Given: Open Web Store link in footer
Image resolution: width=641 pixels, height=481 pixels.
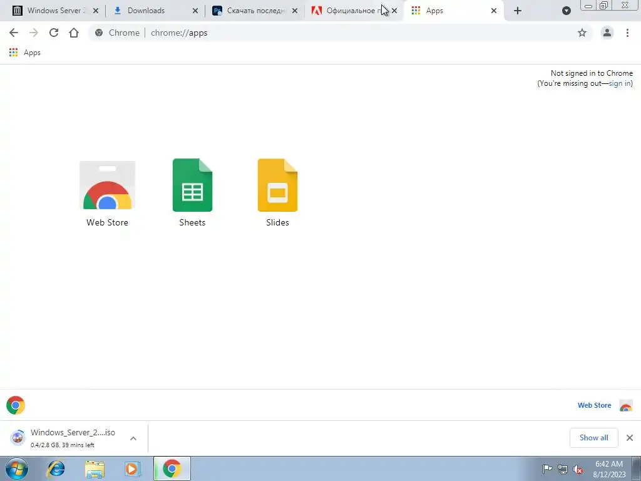Looking at the screenshot, I should 594,405.
